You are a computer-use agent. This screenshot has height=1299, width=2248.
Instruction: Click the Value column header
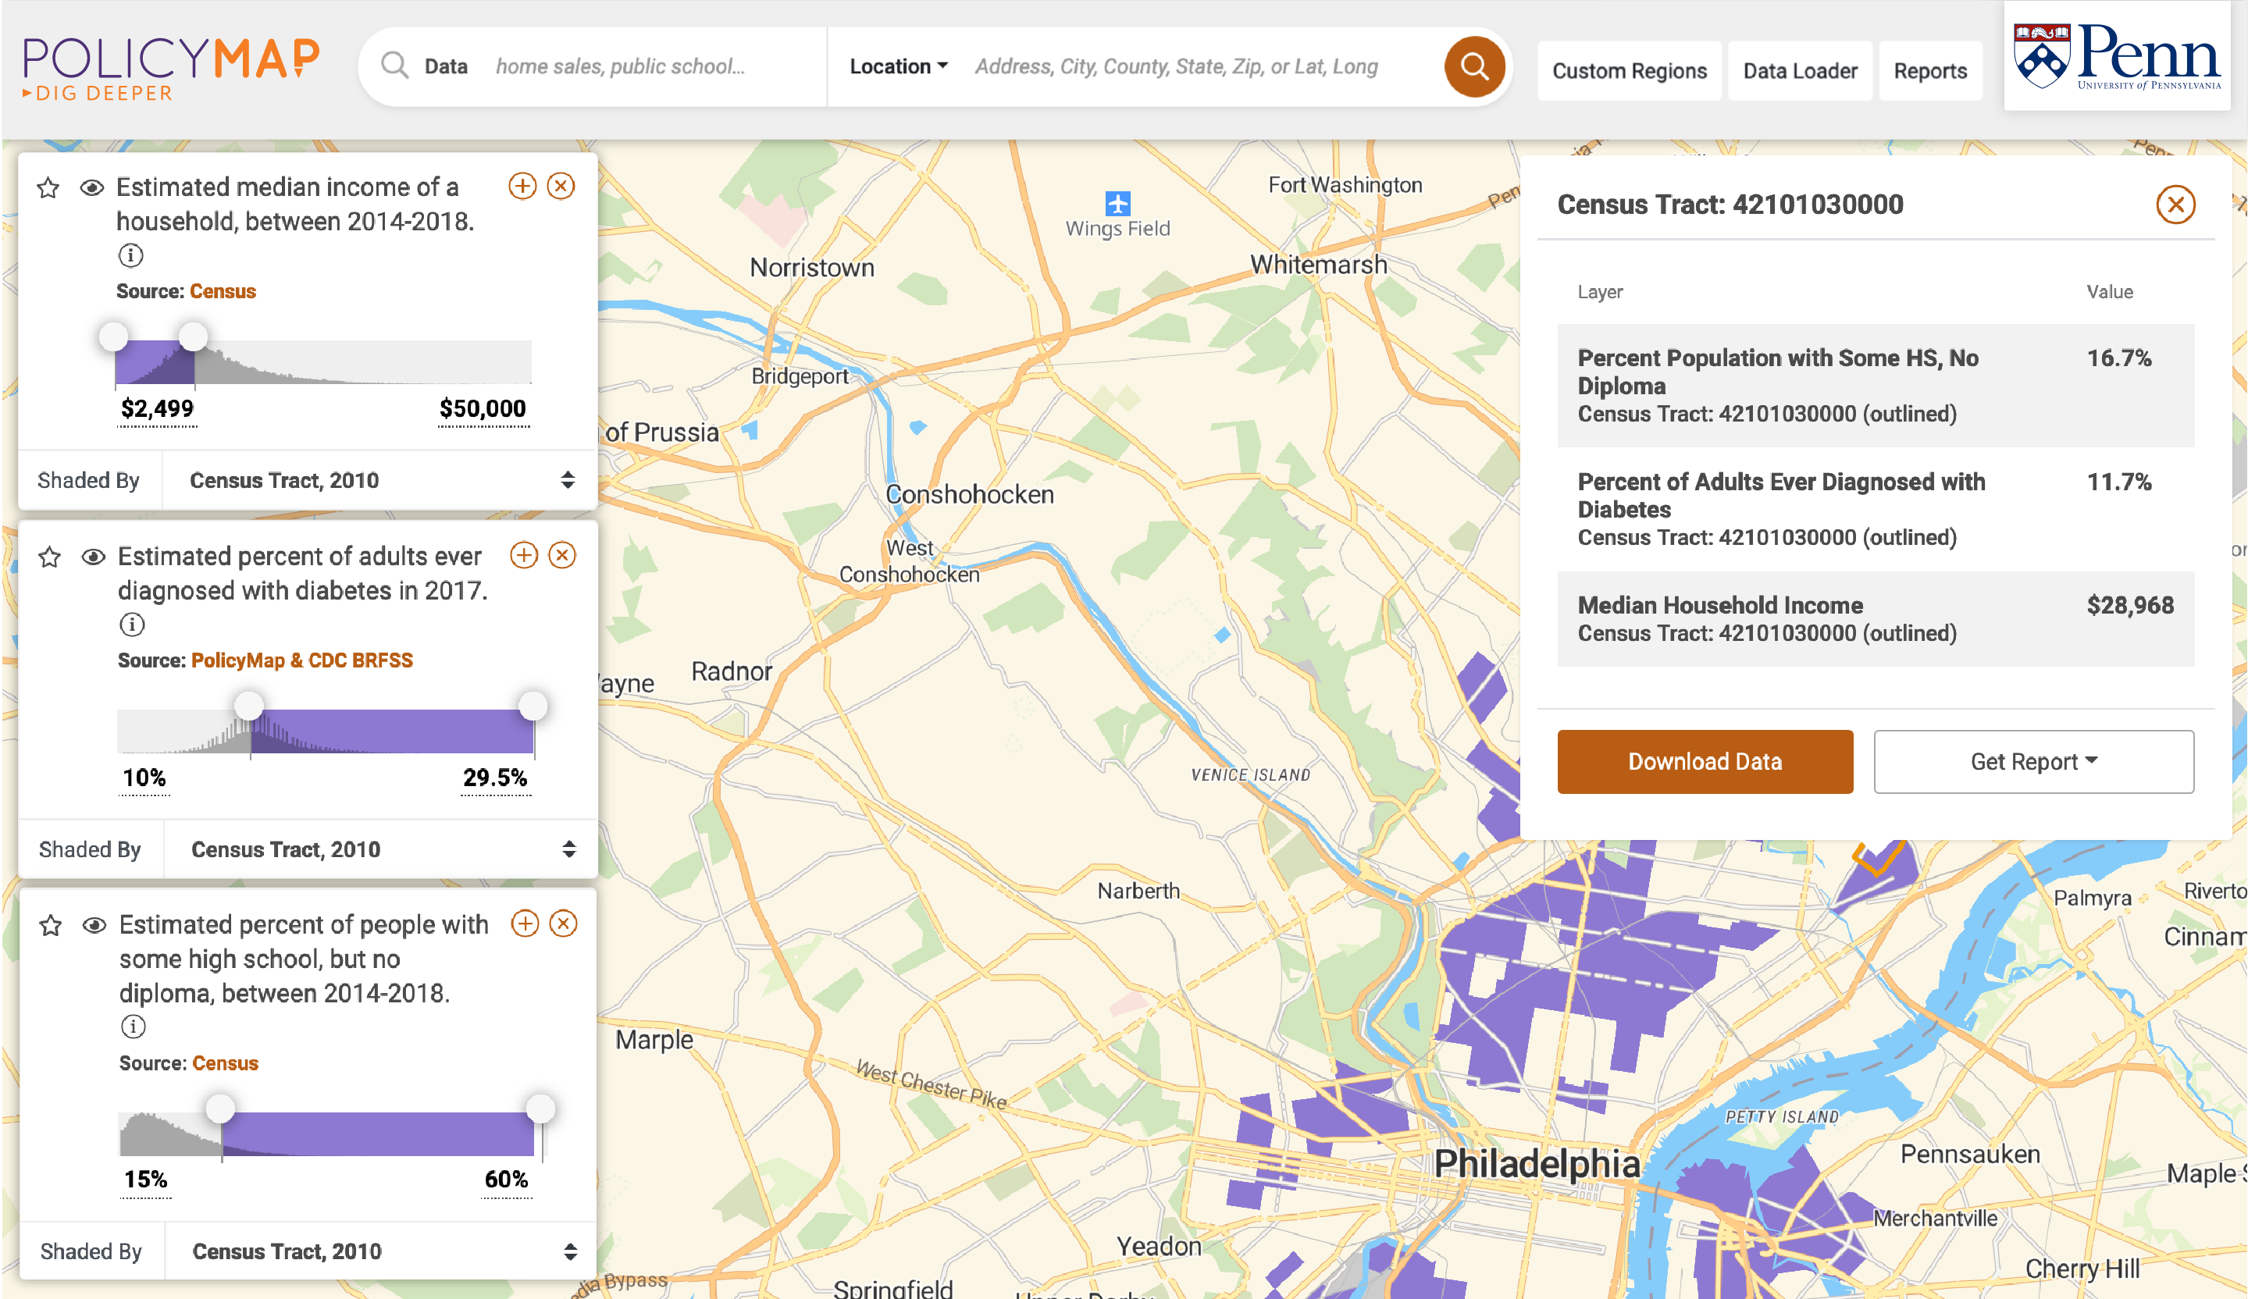pos(2109,293)
